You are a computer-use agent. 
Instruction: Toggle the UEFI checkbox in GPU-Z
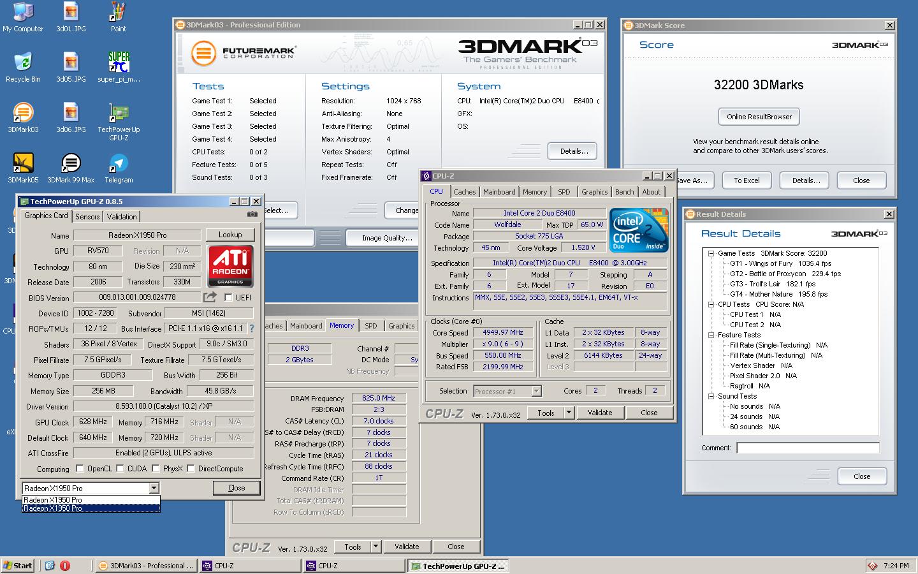coord(229,297)
